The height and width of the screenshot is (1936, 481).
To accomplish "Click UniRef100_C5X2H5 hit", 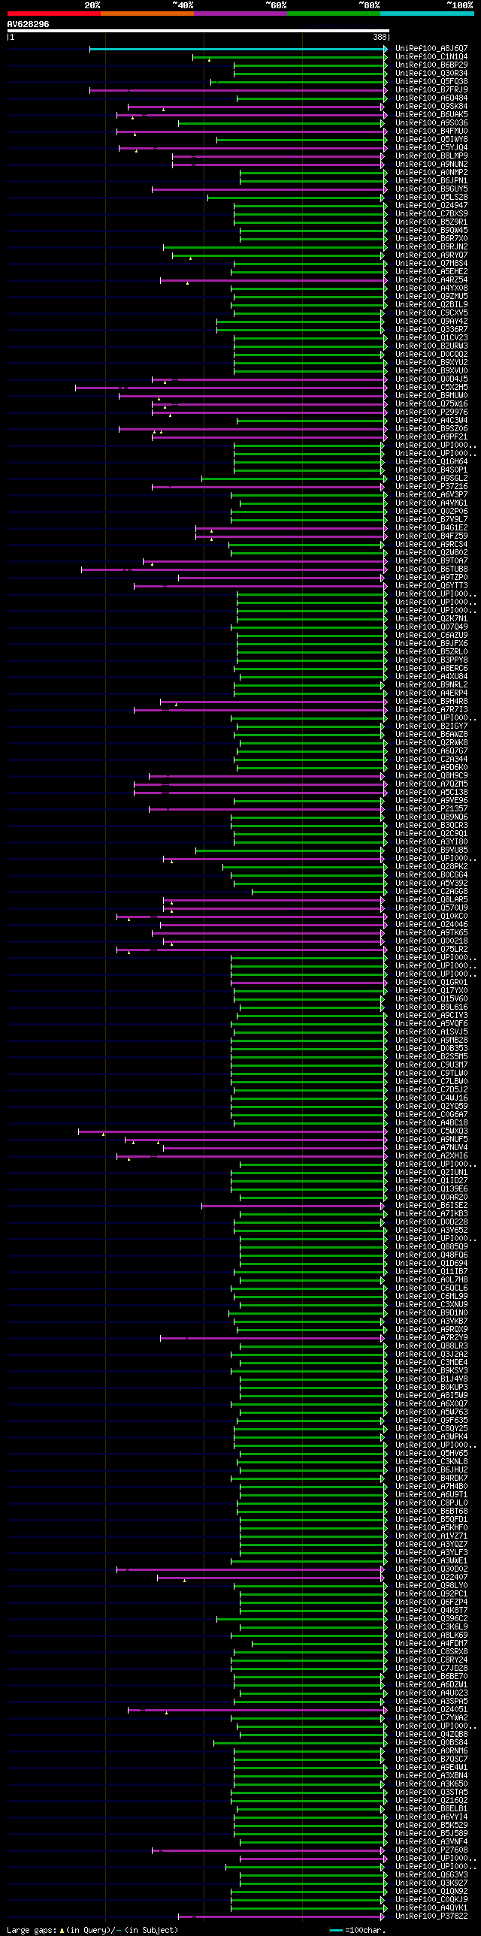I will click(x=431, y=387).
